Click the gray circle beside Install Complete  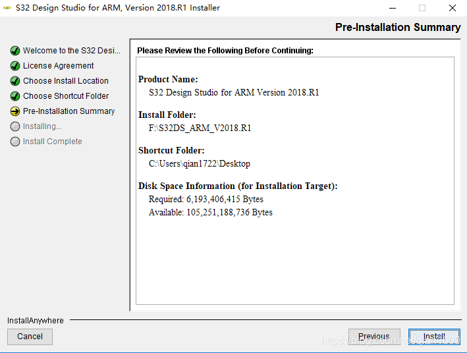coord(15,142)
